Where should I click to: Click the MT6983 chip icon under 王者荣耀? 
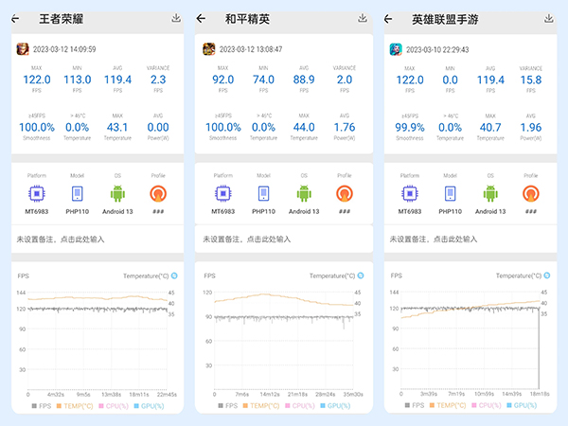pos(35,194)
